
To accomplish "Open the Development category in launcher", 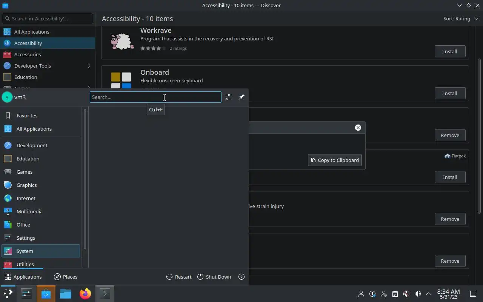I will [41, 145].
